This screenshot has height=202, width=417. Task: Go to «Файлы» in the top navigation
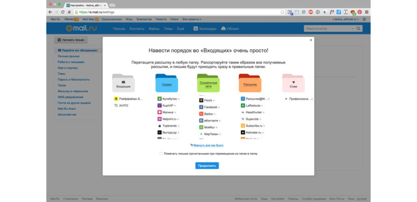(154, 29)
